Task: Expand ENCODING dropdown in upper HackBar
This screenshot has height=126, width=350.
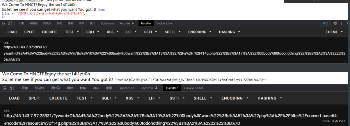Action: (200, 32)
